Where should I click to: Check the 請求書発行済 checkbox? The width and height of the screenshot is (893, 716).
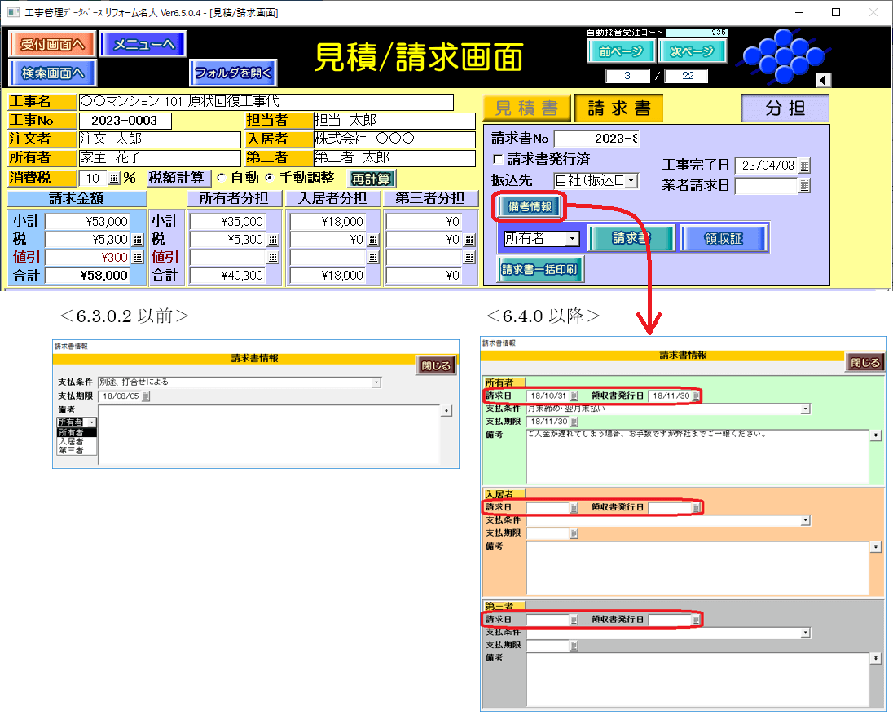[498, 159]
